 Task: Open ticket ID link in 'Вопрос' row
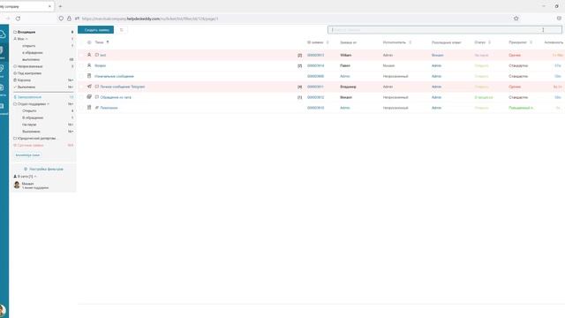(316, 65)
